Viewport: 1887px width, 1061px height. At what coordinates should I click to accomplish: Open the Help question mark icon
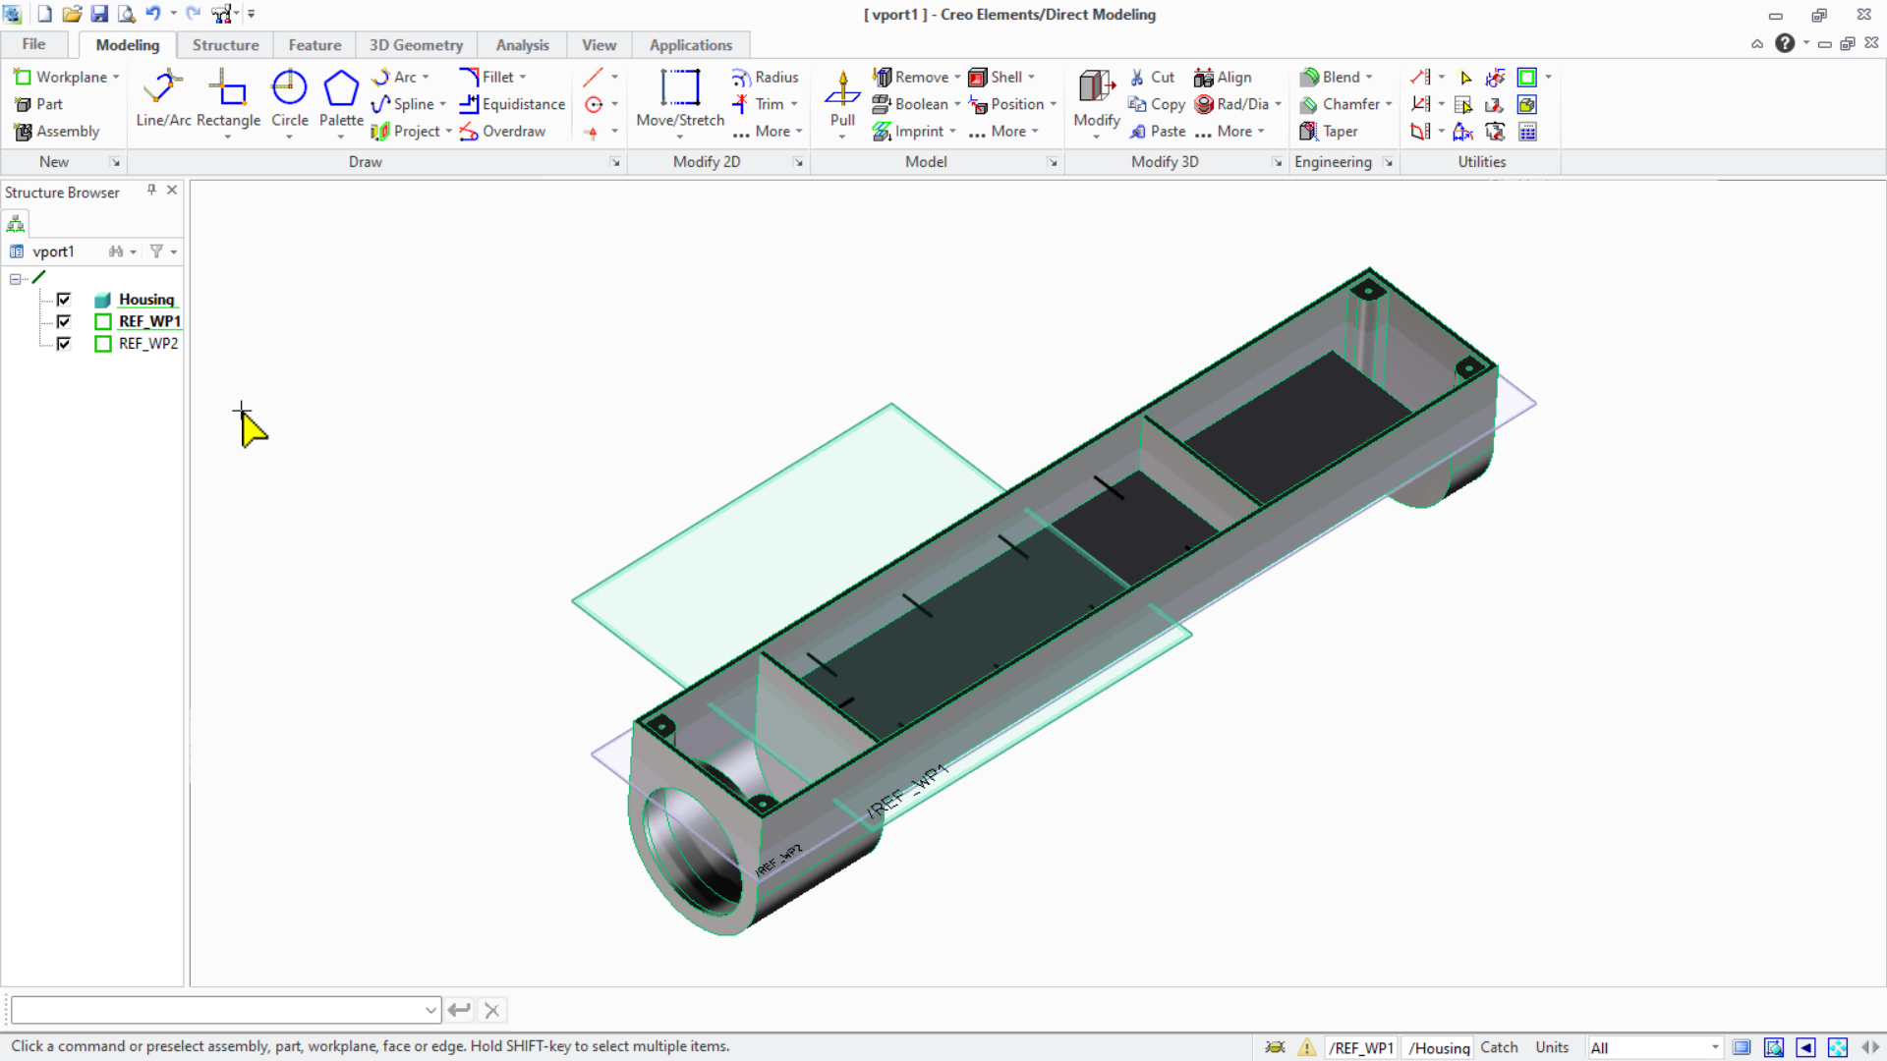1785,43
